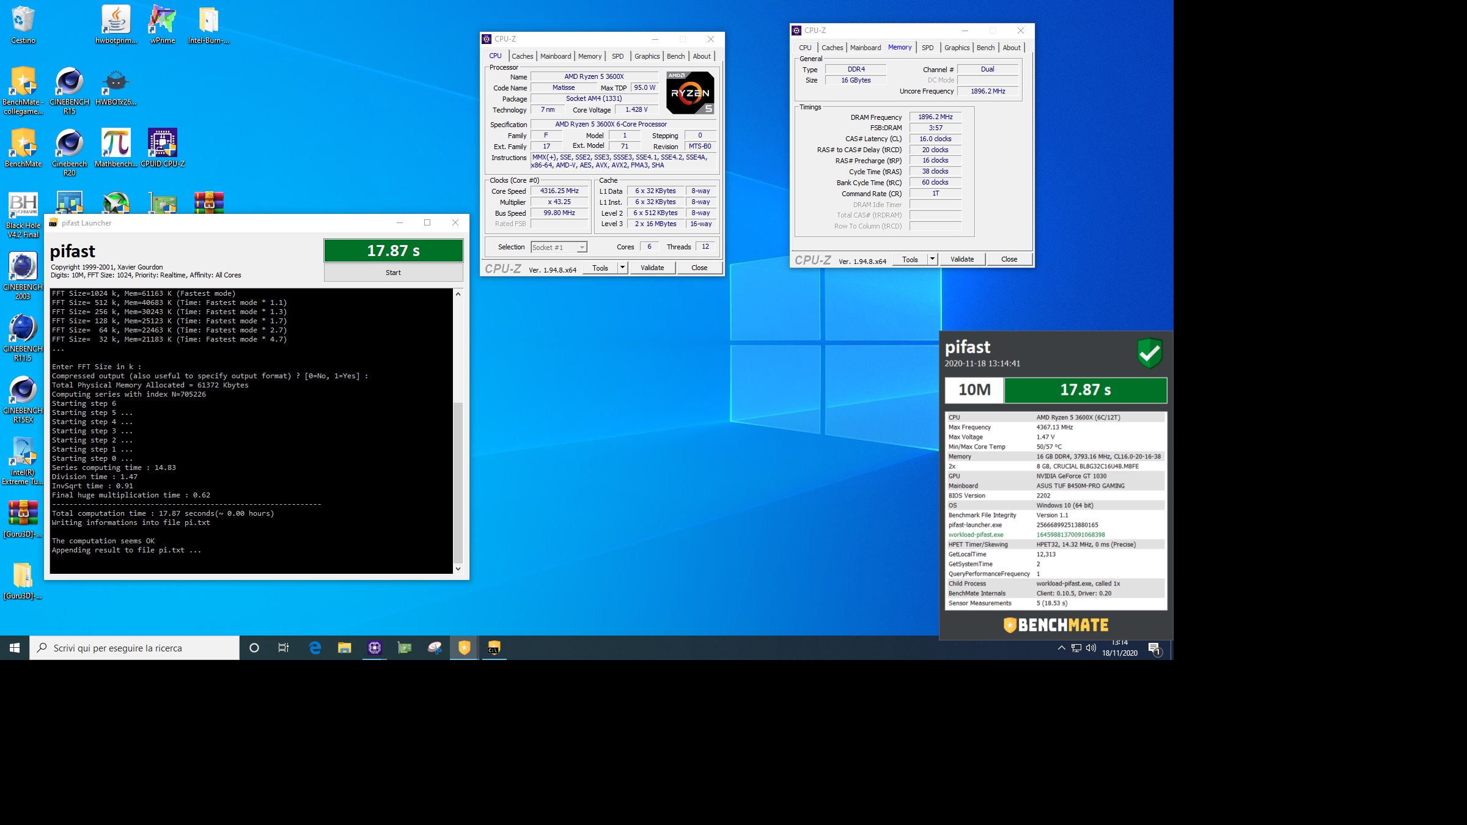This screenshot has height=825, width=1467.
Task: Launch Microsoft Edge from taskbar
Action: click(315, 648)
